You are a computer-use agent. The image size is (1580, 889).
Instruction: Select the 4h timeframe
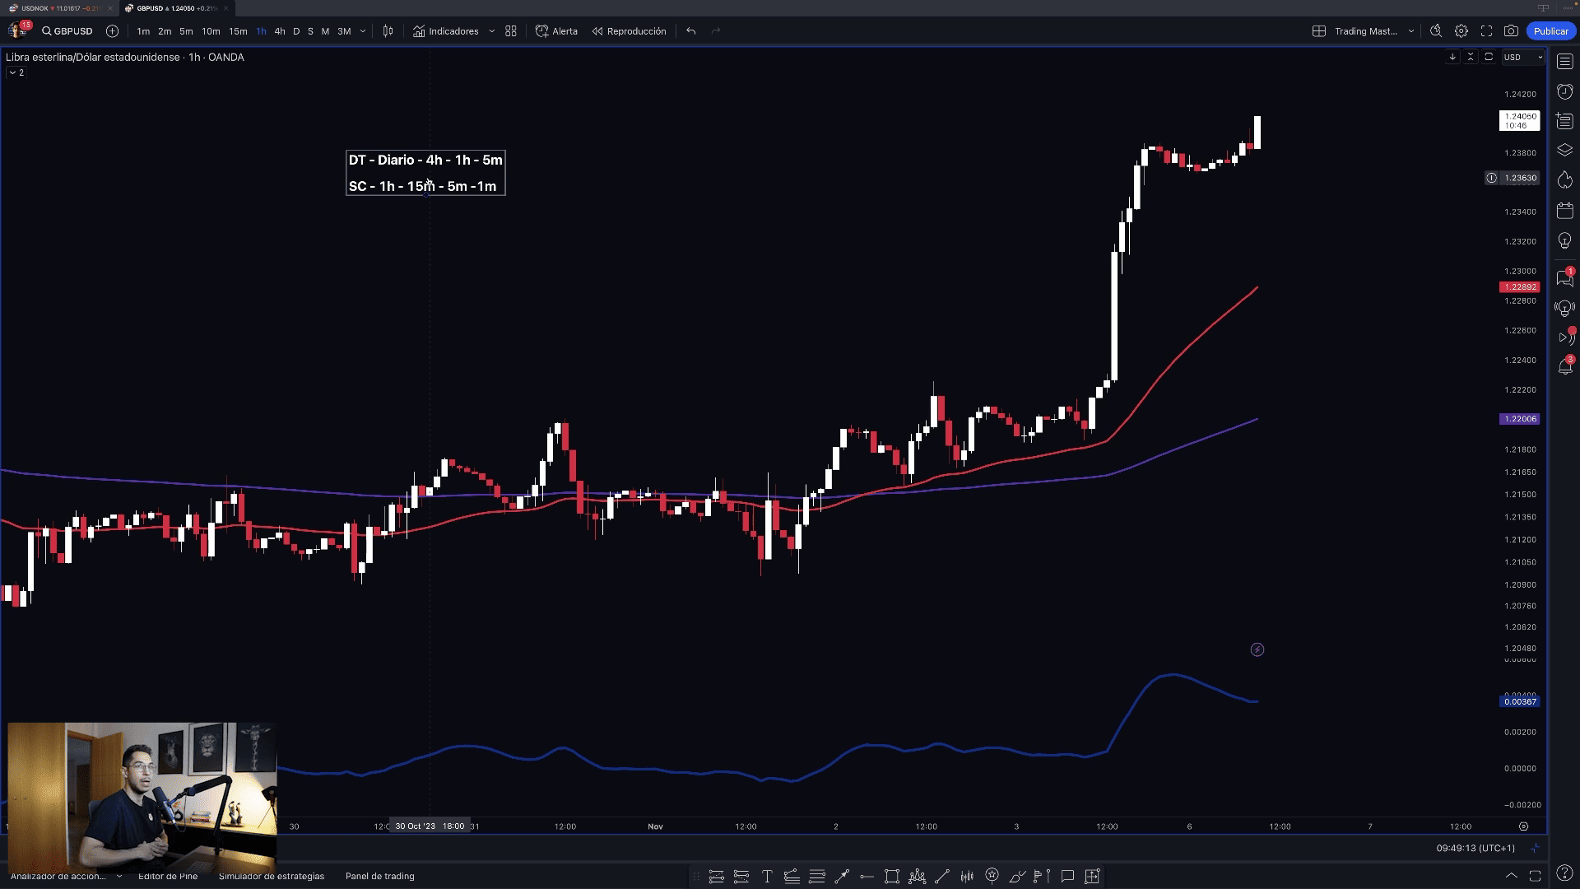tap(280, 31)
